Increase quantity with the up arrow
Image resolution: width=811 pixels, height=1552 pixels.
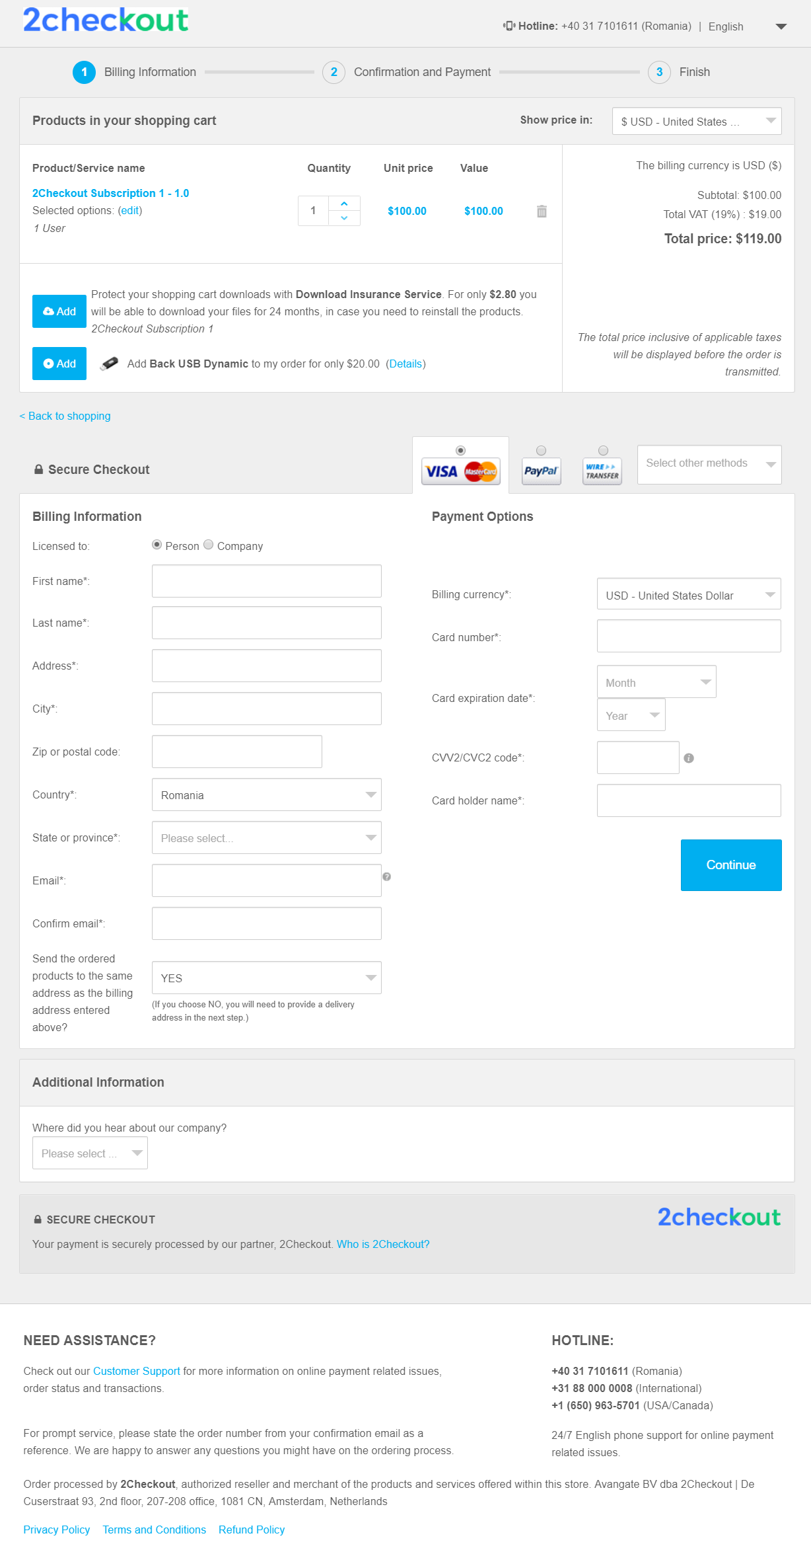coord(344,204)
